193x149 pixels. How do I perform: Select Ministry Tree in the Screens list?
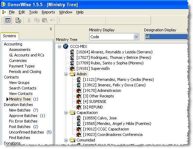[x=20, y=99]
